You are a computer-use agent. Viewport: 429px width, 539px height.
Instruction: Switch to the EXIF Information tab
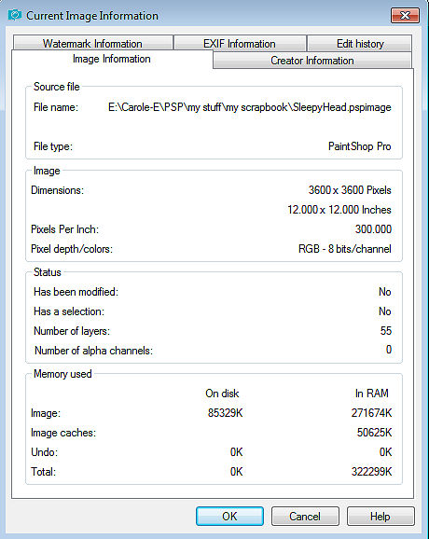click(240, 43)
